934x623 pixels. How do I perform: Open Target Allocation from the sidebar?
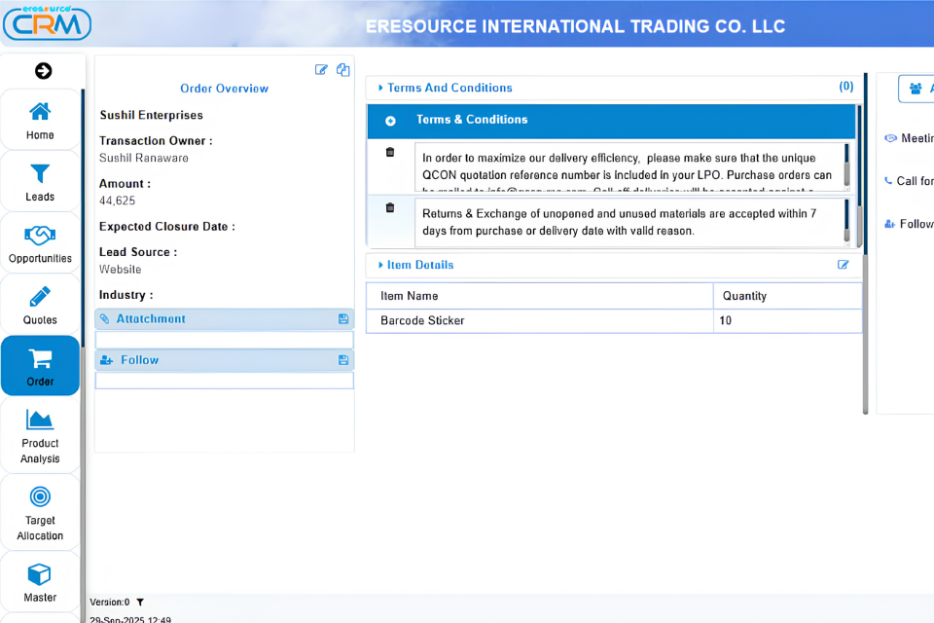(40, 513)
